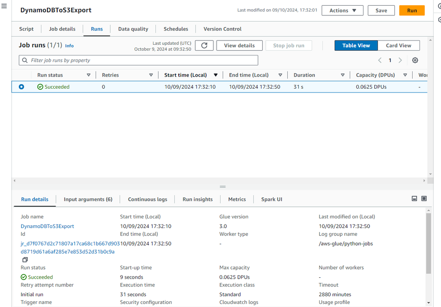The height and width of the screenshot is (307, 441).
Task: Switch to Continuous logs tab
Action: tap(147, 199)
